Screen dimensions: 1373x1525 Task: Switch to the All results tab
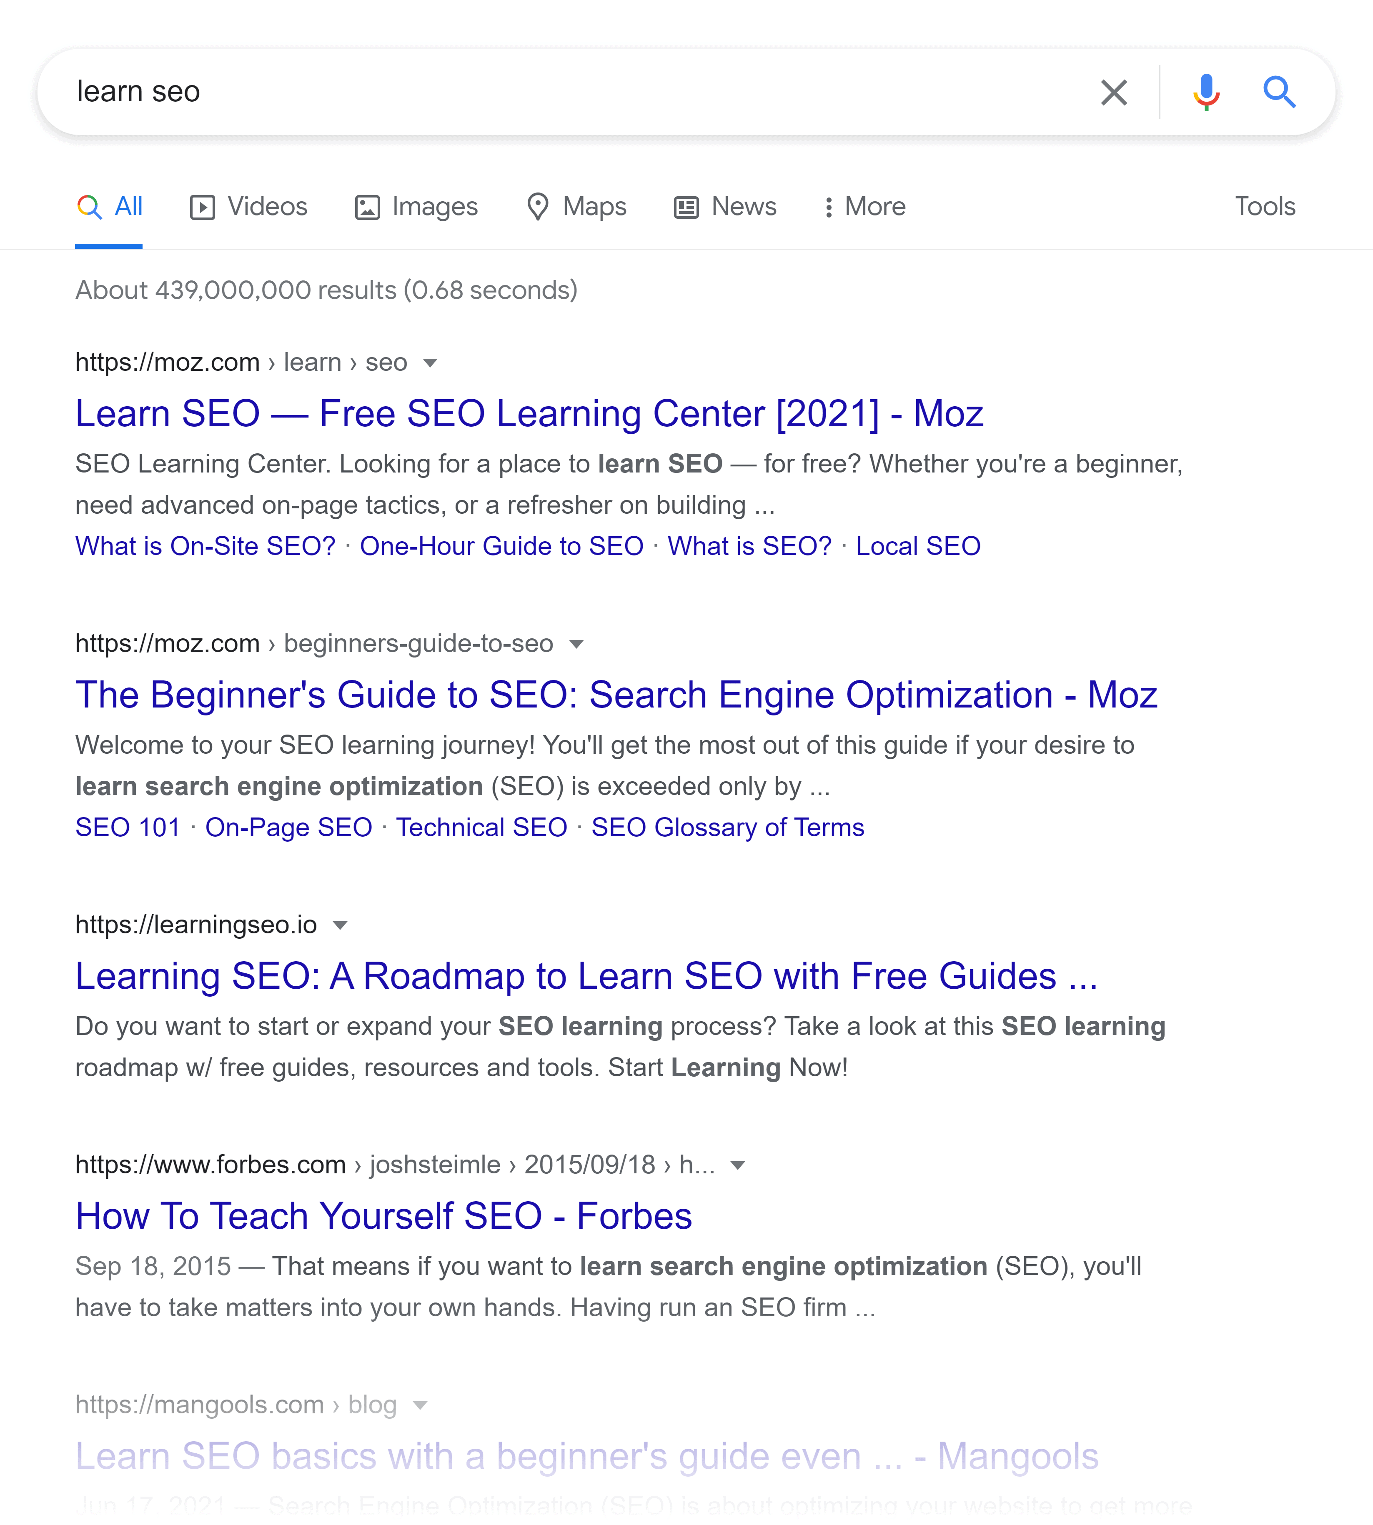coord(109,207)
